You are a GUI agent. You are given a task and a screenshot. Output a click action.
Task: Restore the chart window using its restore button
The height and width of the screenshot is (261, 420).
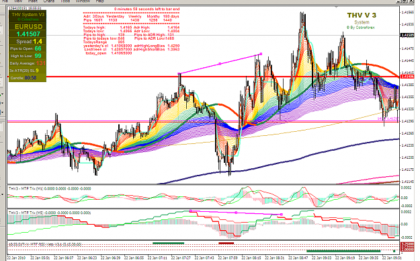tap(405, 1)
